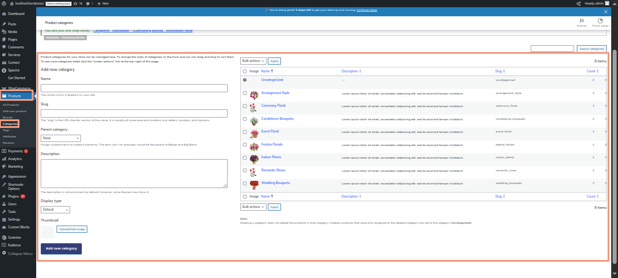Dismiss the setup banner with X icon
The height and width of the screenshot is (278, 618).
tap(606, 11)
